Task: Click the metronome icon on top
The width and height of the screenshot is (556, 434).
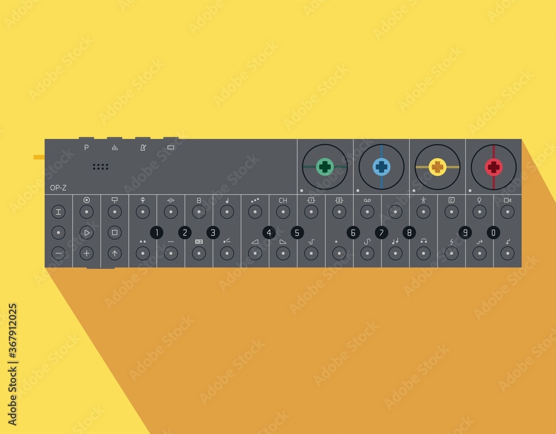Action: [x=143, y=147]
